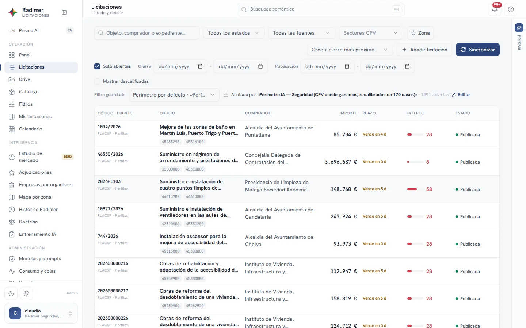This screenshot has width=526, height=328.
Task: Open Publicación end date calendar picker
Action: click(x=407, y=66)
